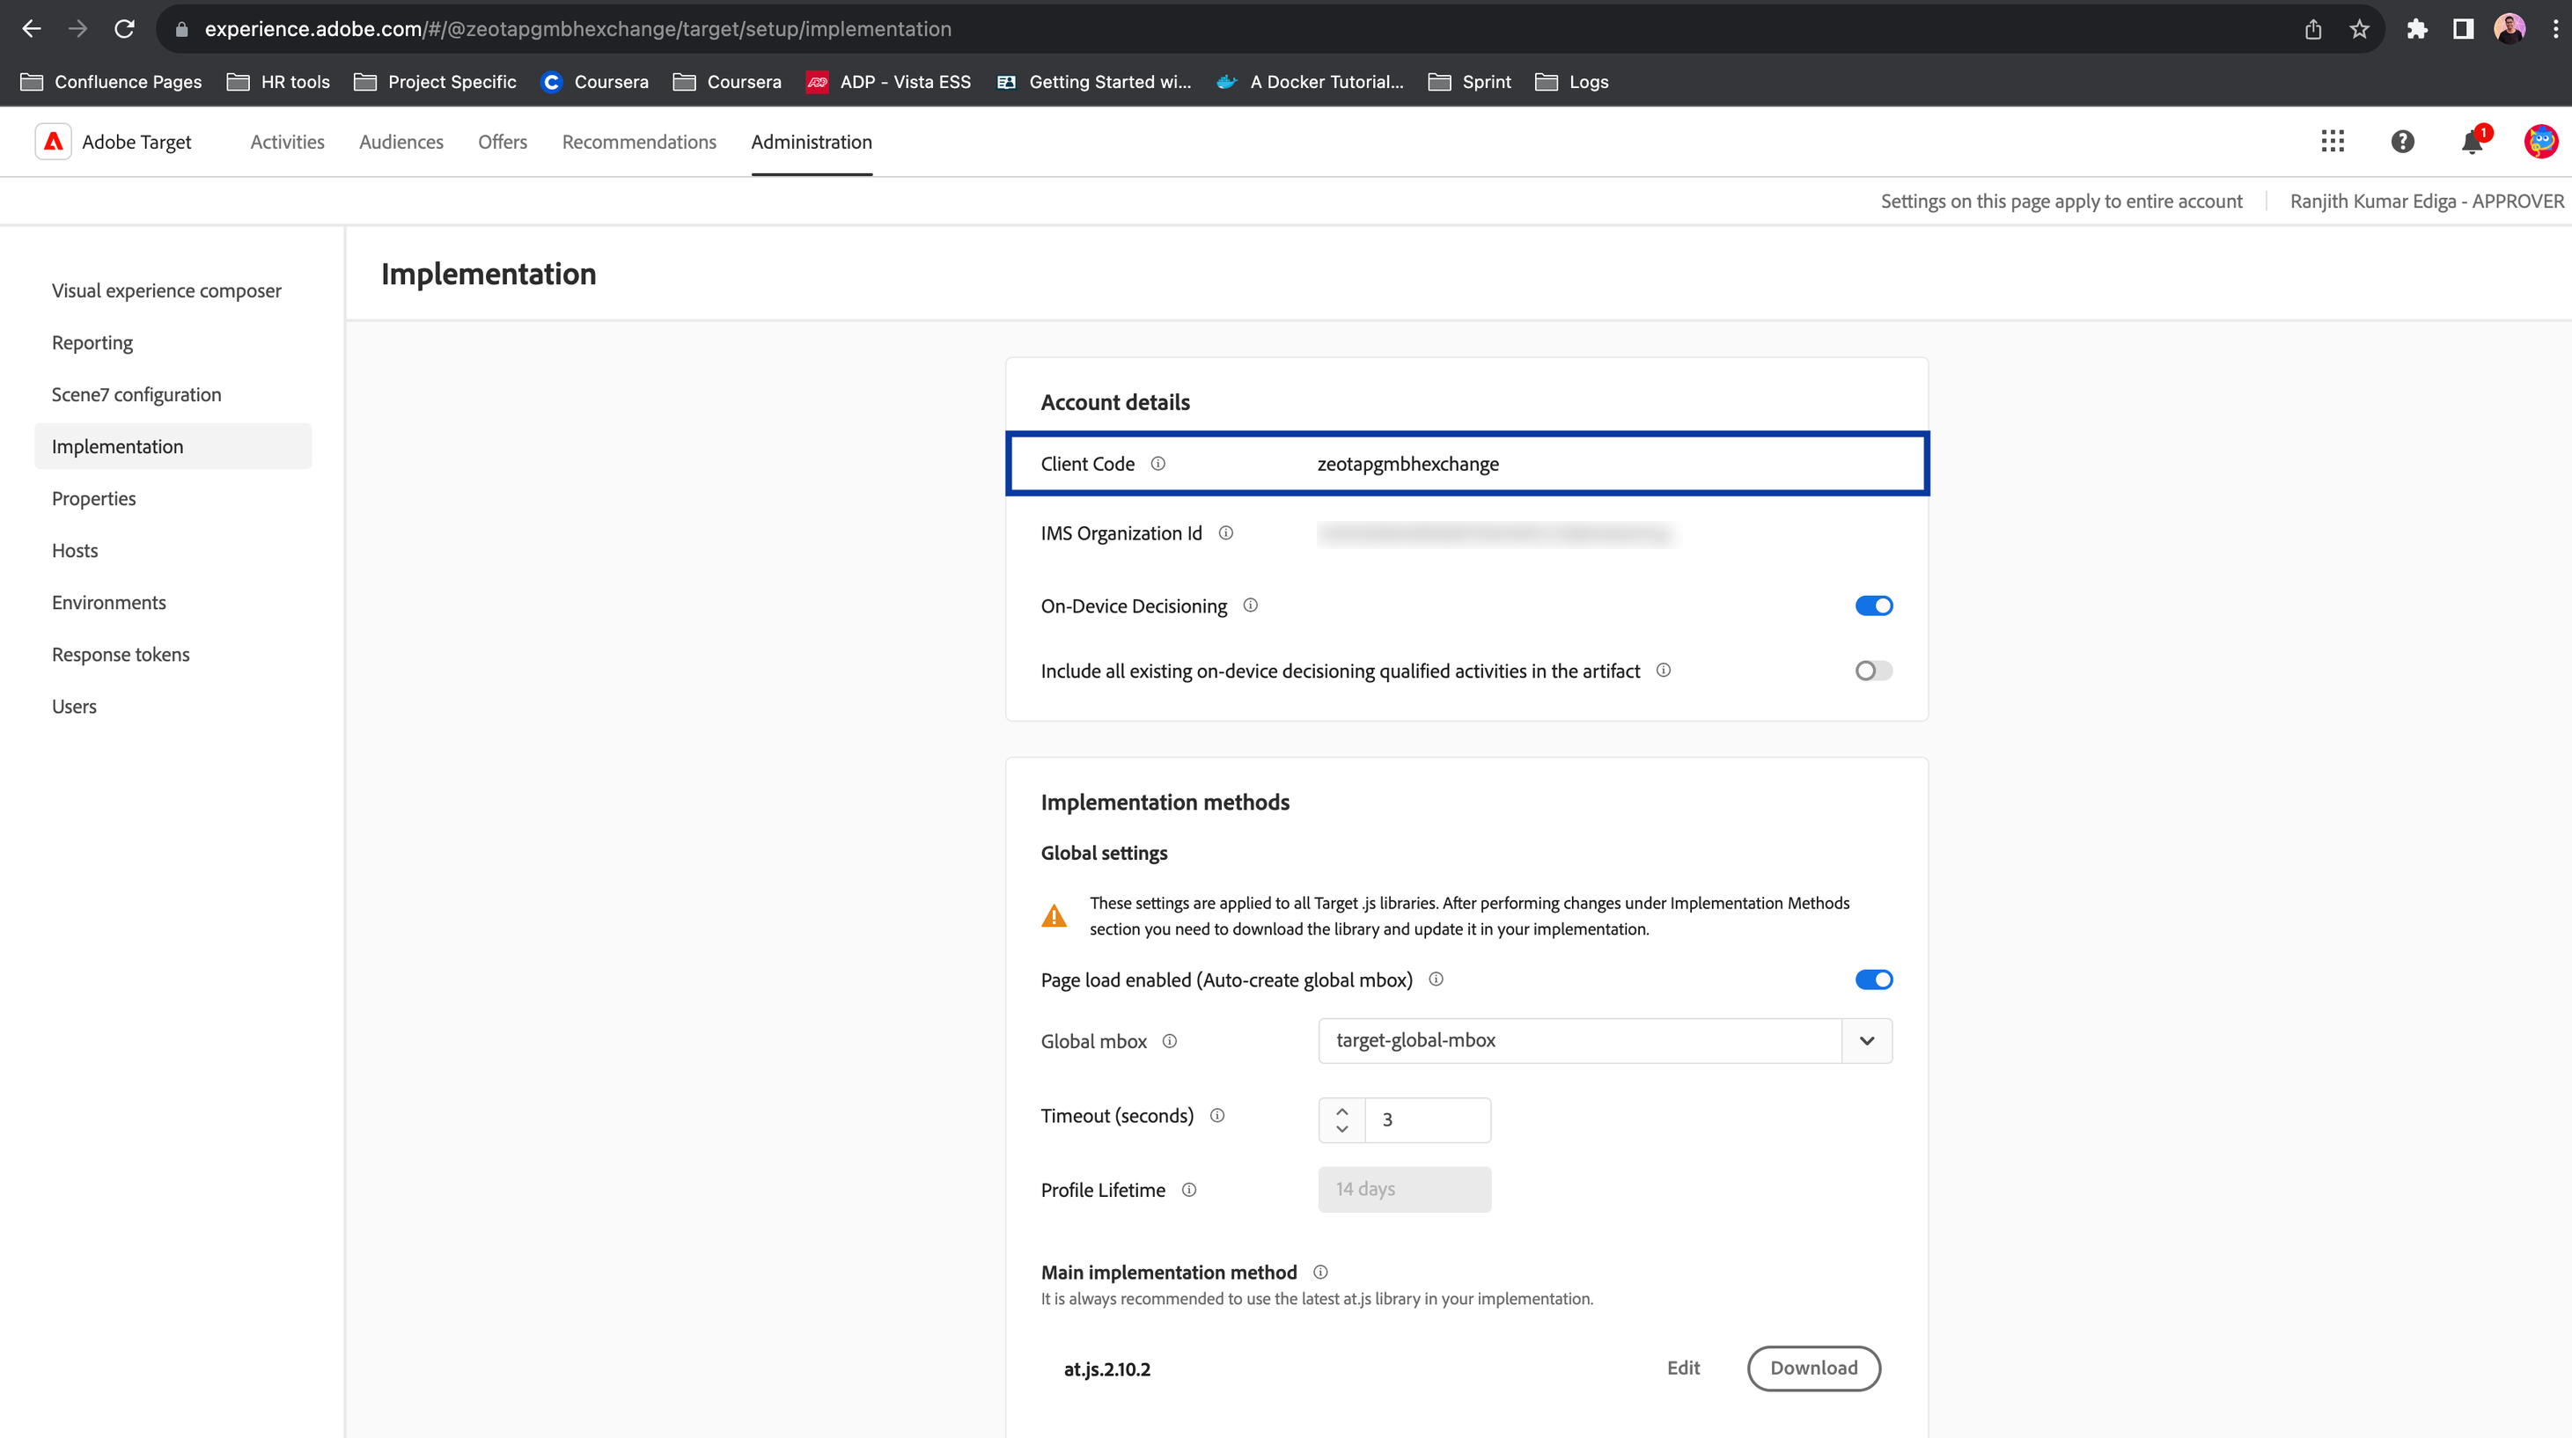Open the notifications bell icon
The width and height of the screenshot is (2572, 1438).
pyautogui.click(x=2473, y=143)
